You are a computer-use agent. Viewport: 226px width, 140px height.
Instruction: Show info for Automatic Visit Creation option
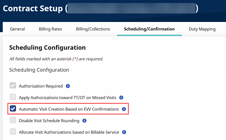pos(124,109)
